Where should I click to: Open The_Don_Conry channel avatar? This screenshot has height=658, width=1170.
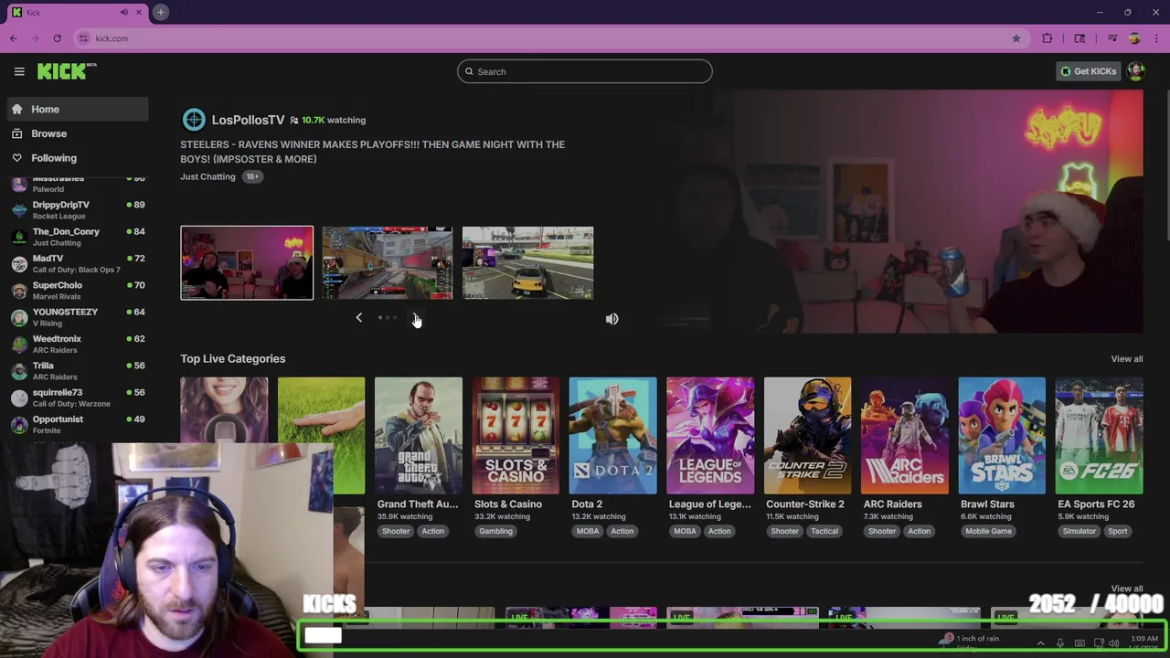click(19, 238)
